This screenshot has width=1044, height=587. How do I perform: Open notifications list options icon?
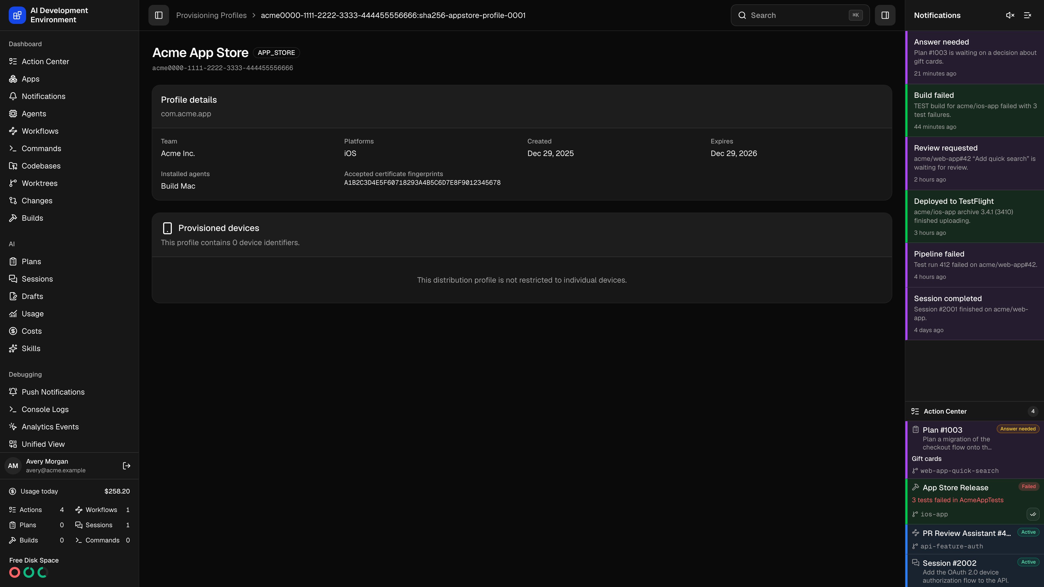[1027, 15]
